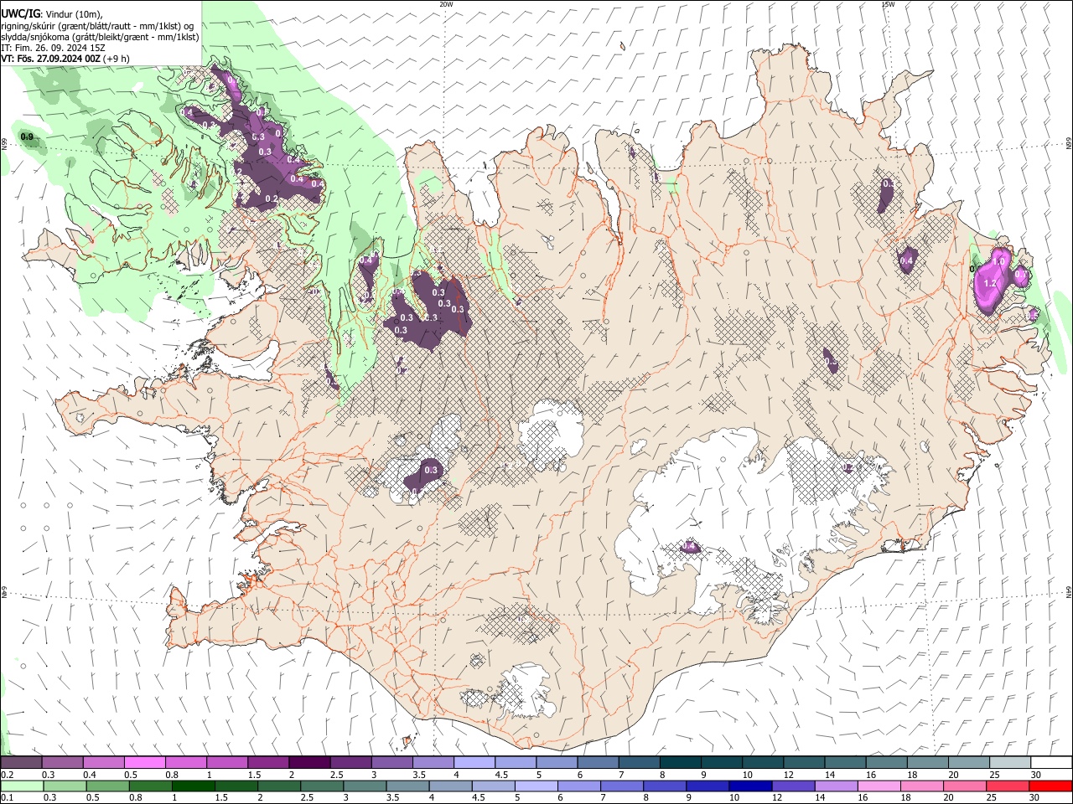This screenshot has width=1073, height=804.
Task: Click the '0.2' tick label under the upper legend
Action: pyautogui.click(x=7, y=775)
